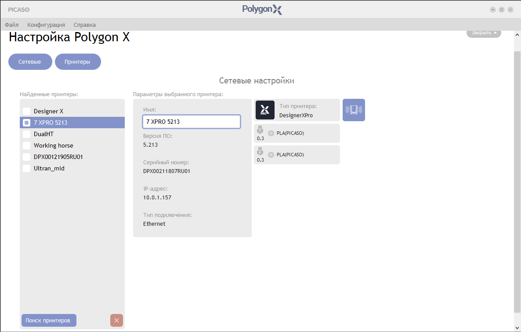Select Ultran_mid in the printers list
This screenshot has height=332, width=521.
pyautogui.click(x=72, y=168)
